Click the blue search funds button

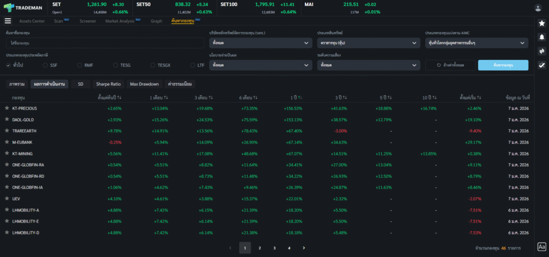[503, 65]
